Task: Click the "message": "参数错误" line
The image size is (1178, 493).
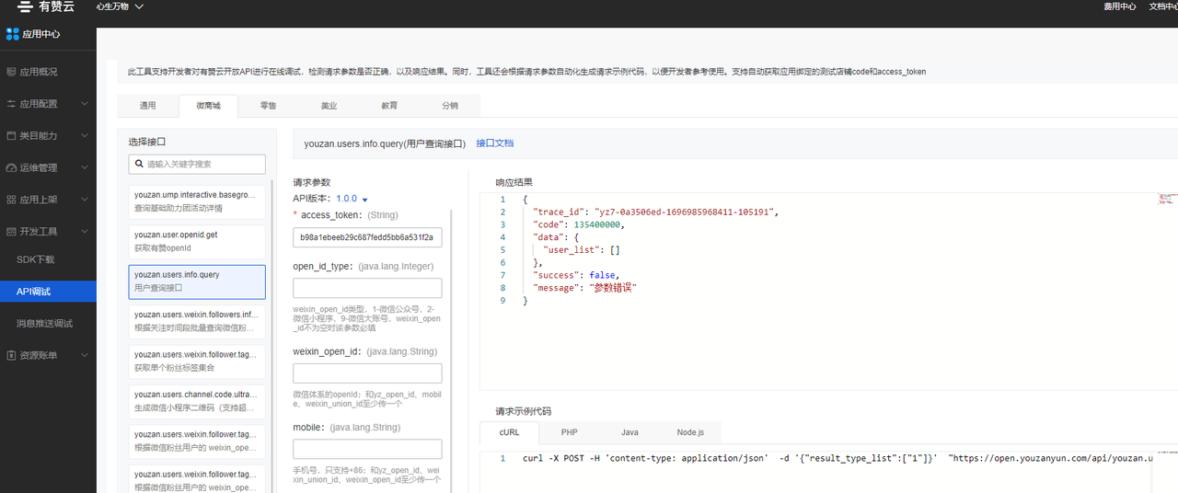Action: pyautogui.click(x=585, y=288)
